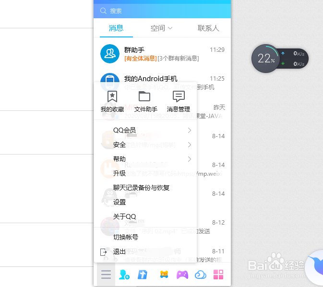Click the download speed arrow indicator
This screenshot has width=323, height=287.
point(283,63)
